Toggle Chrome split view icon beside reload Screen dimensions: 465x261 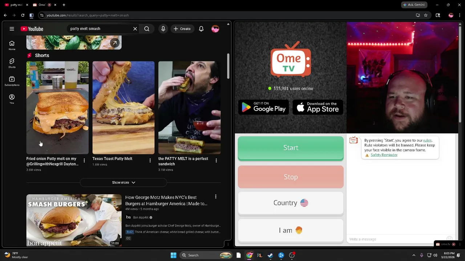(31, 15)
